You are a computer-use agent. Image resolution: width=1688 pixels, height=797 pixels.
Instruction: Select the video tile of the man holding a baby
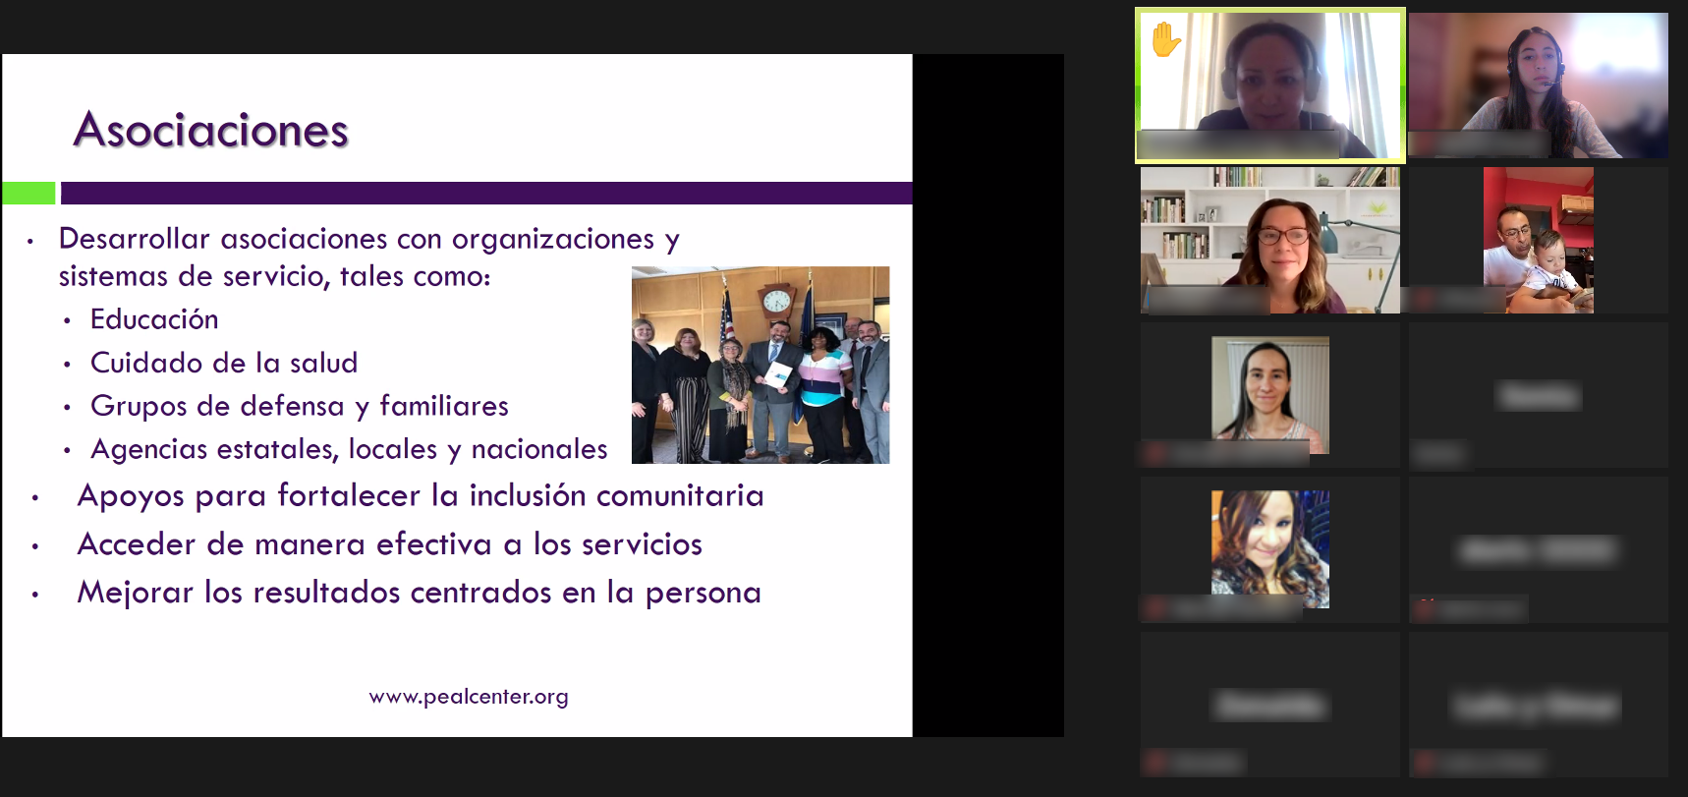[1539, 240]
